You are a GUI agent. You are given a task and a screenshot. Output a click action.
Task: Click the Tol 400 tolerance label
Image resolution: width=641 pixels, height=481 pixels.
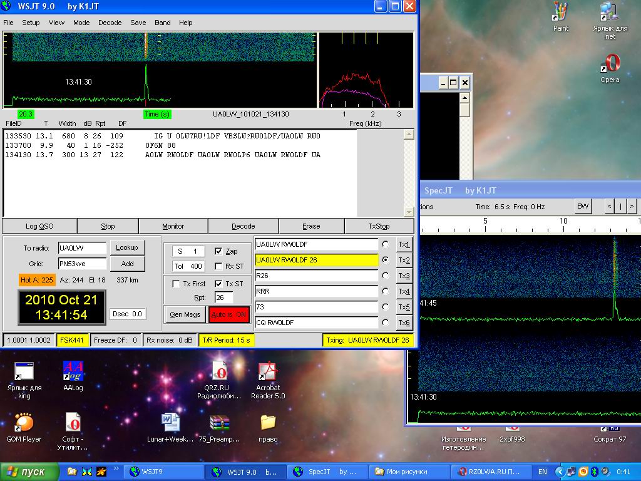coord(188,266)
